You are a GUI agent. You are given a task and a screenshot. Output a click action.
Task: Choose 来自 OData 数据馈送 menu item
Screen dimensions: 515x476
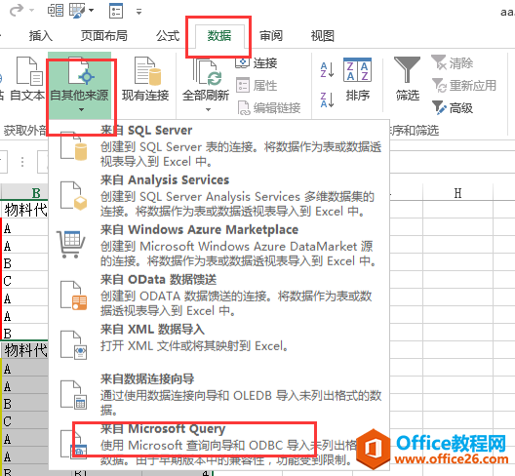click(x=219, y=295)
